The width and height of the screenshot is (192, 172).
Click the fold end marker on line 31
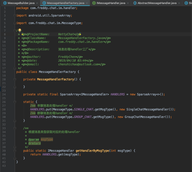tap(15, 121)
